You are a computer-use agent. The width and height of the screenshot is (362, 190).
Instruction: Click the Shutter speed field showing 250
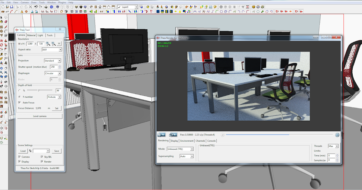[54, 67]
